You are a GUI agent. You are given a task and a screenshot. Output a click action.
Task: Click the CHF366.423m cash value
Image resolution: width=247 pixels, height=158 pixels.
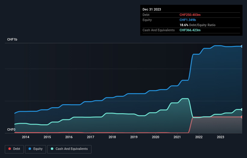[190, 30]
